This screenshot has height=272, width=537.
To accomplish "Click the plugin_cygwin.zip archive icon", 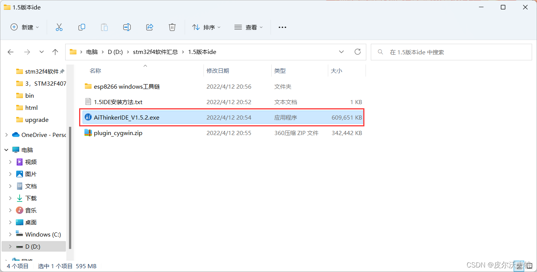I will (x=88, y=133).
